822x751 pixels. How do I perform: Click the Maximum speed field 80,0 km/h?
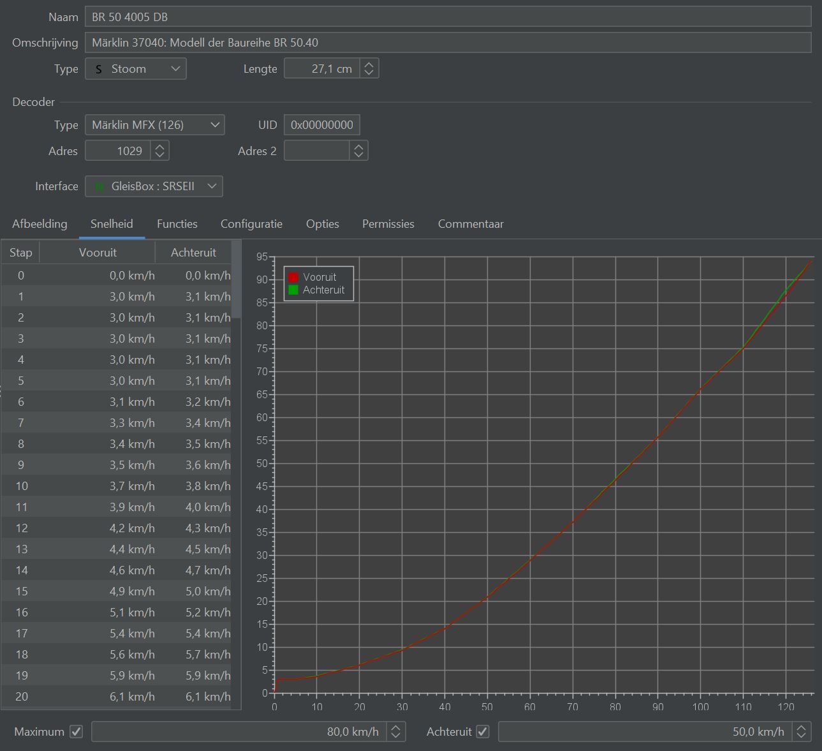coord(239,732)
